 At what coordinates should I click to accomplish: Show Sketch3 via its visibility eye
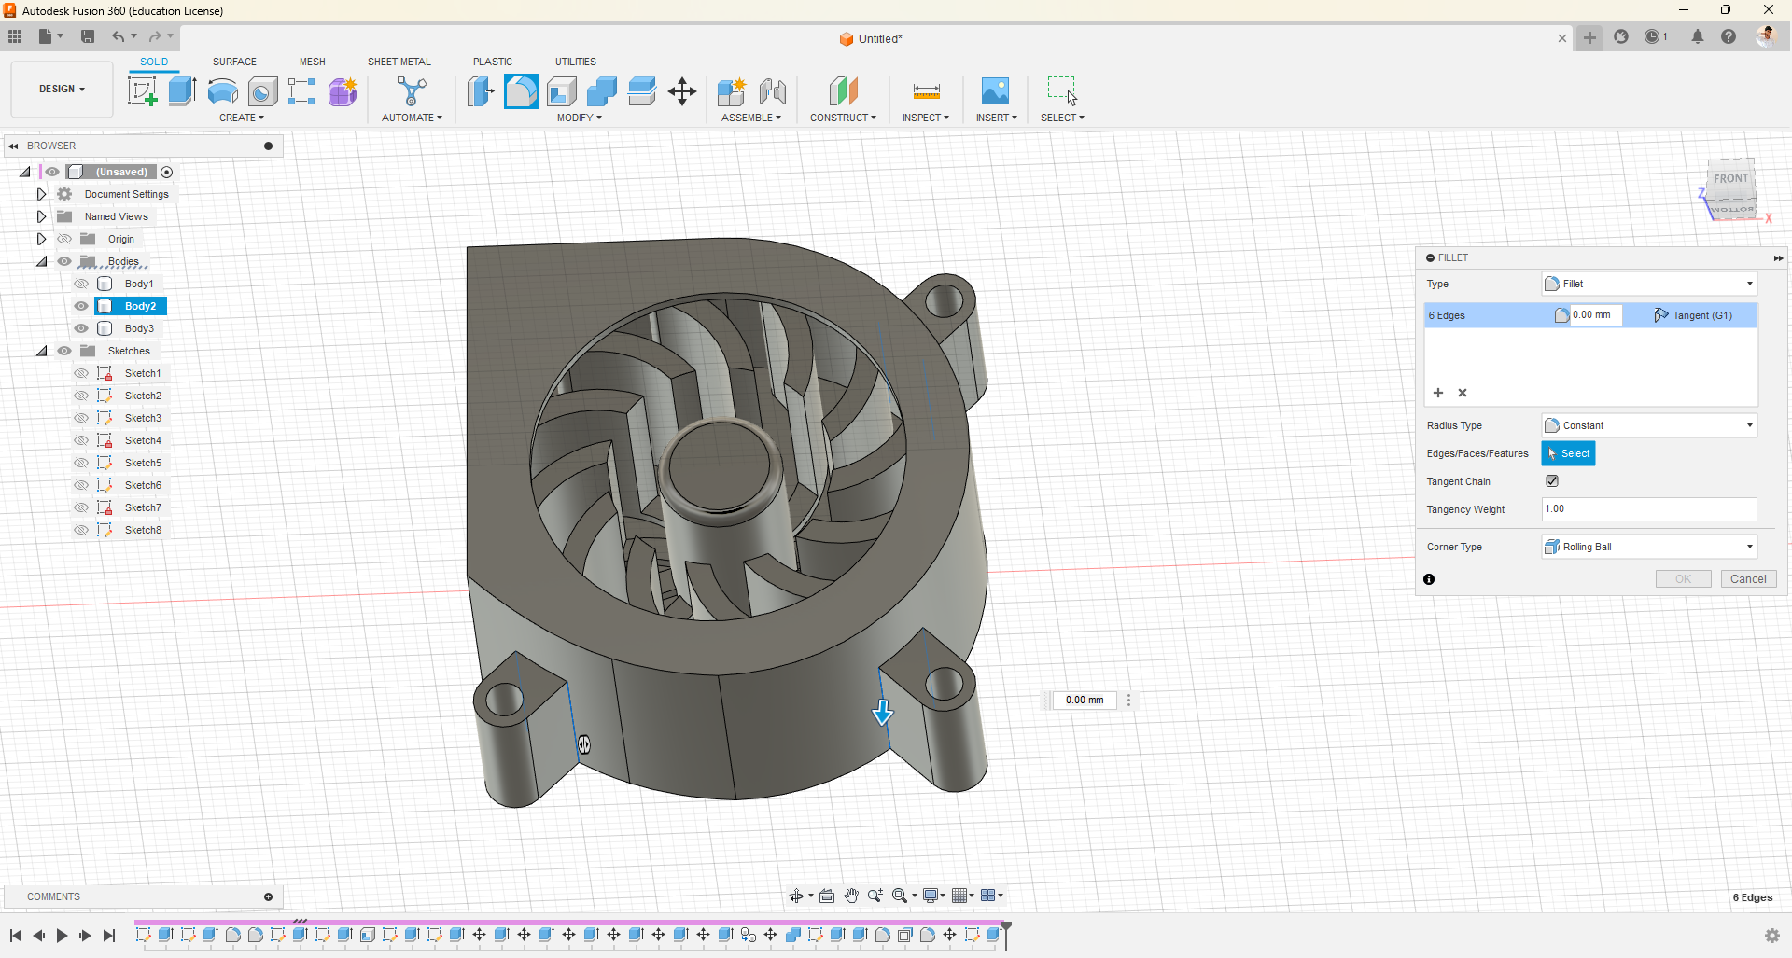[x=81, y=418]
